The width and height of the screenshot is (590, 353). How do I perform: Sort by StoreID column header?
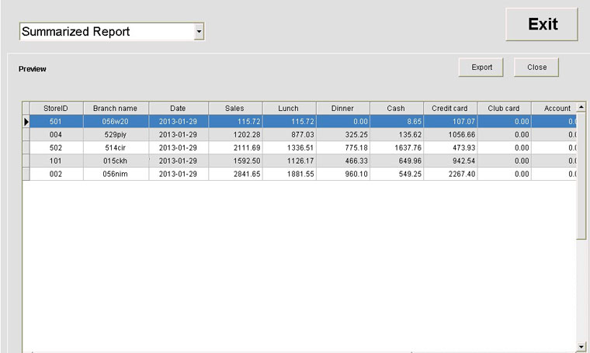click(x=57, y=109)
